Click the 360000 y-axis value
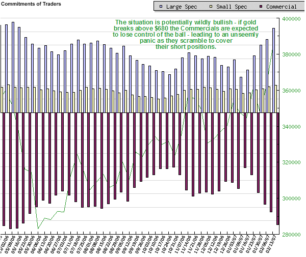The width and height of the screenshot is (306, 257). point(291,91)
